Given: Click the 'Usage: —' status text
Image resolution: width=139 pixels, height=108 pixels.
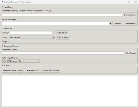Looking at the screenshot, I should (x=6, y=42).
